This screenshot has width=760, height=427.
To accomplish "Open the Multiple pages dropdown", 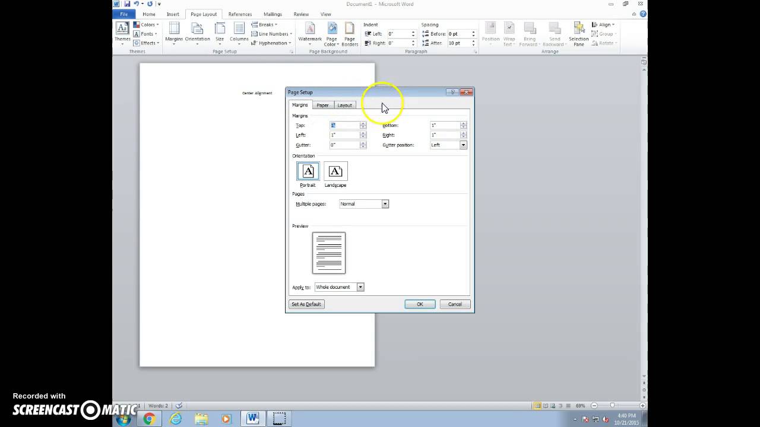I will click(385, 204).
